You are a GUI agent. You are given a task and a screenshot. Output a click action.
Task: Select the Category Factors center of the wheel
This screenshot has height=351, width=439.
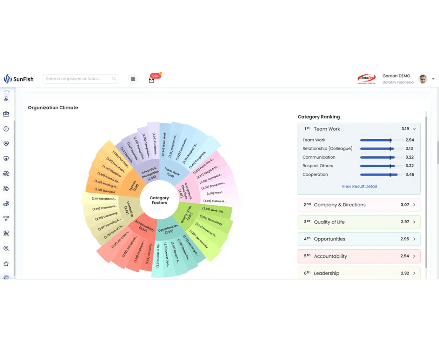[x=159, y=200]
